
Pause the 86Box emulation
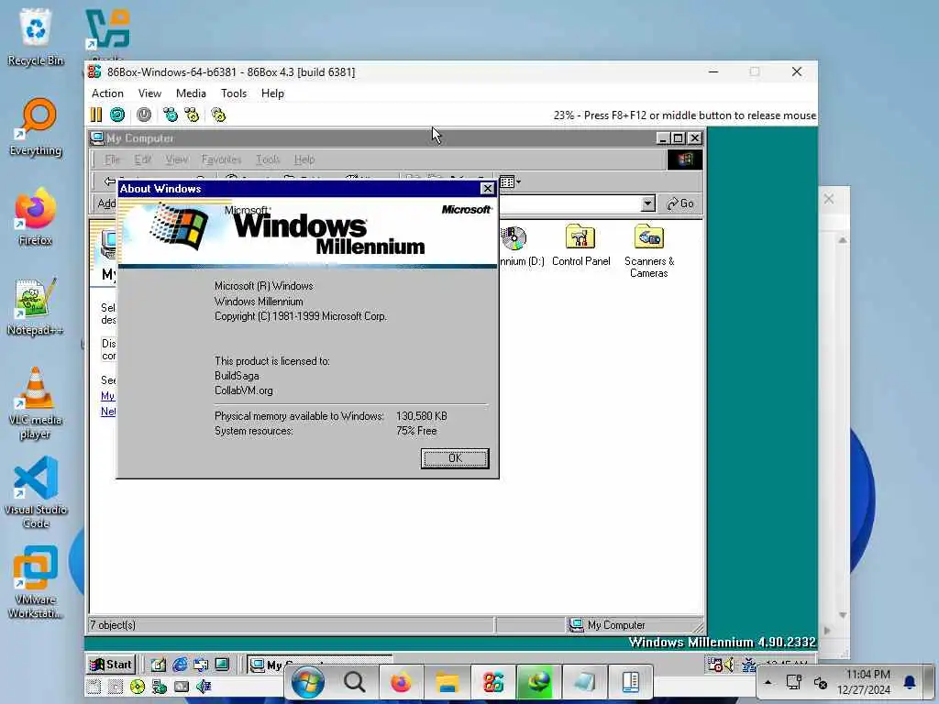point(95,115)
